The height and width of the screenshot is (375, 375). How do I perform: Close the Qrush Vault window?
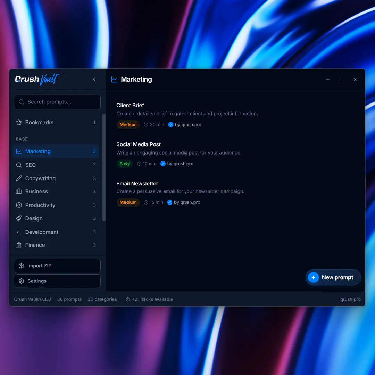tap(355, 80)
